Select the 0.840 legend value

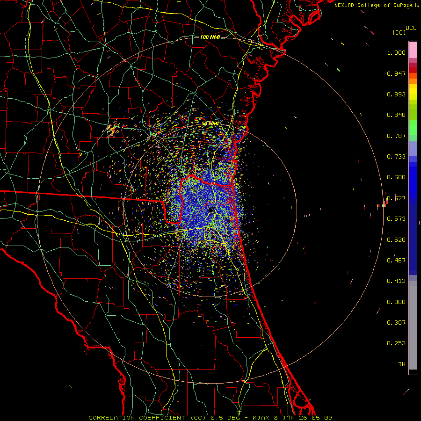click(x=396, y=115)
